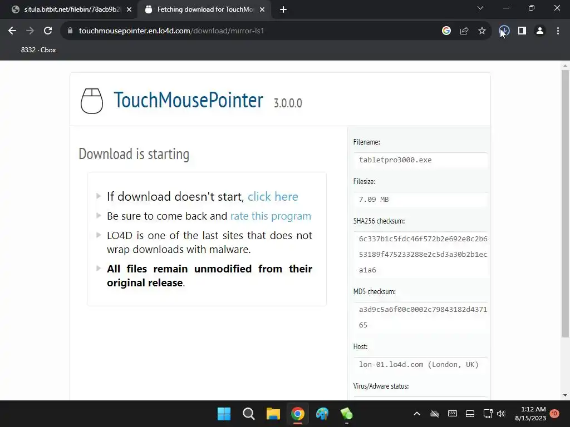This screenshot has height=427, width=570.
Task: Open notifications badge showing 10
Action: (x=554, y=414)
